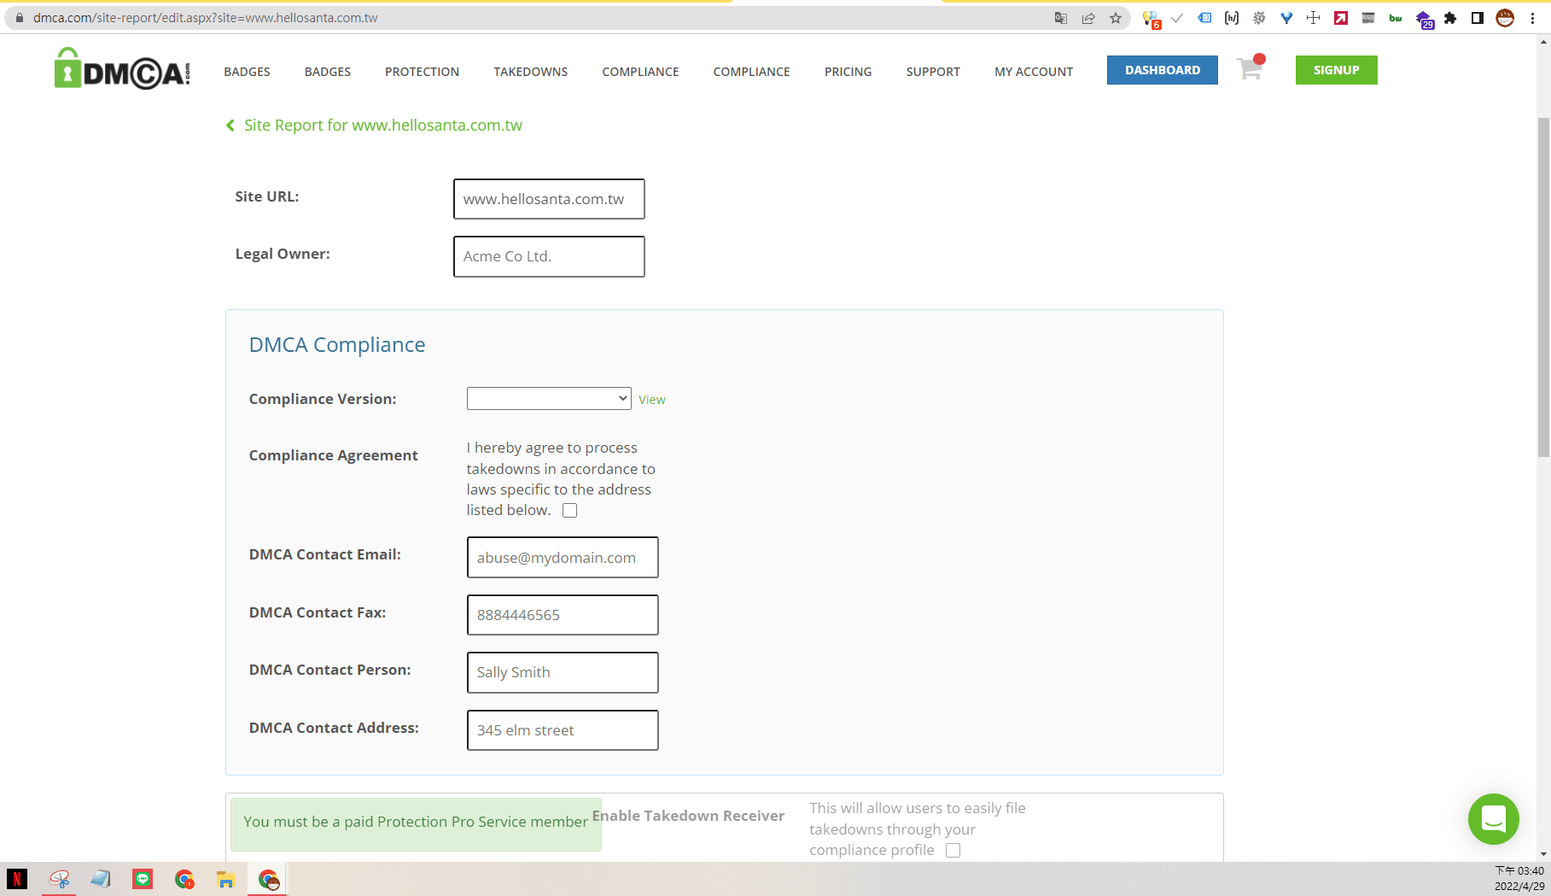This screenshot has width=1551, height=896.
Task: Click the Google Translate icon in address bar
Action: [x=1061, y=18]
